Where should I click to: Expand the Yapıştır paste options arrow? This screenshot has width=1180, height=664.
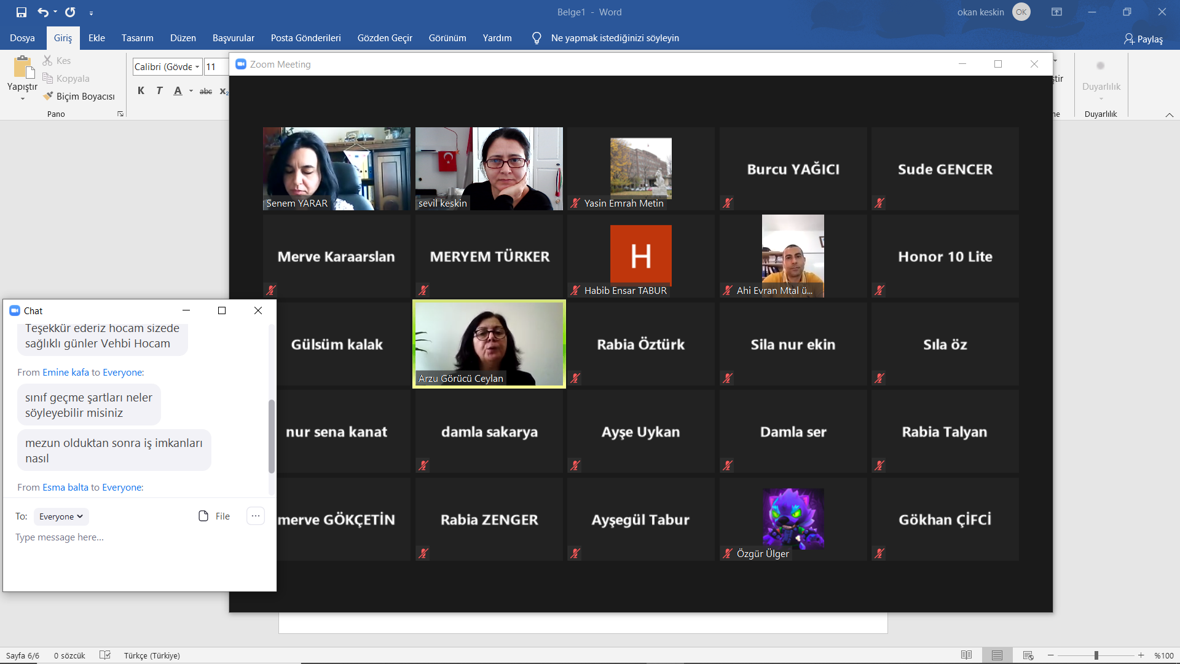22,99
